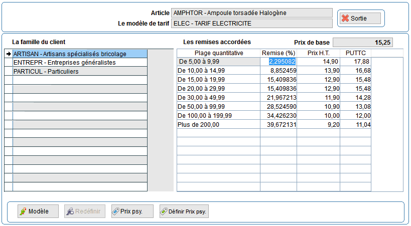Click the tarif model field ELEC
Viewport: 411px width, 226px height.
pyautogui.click(x=251, y=23)
